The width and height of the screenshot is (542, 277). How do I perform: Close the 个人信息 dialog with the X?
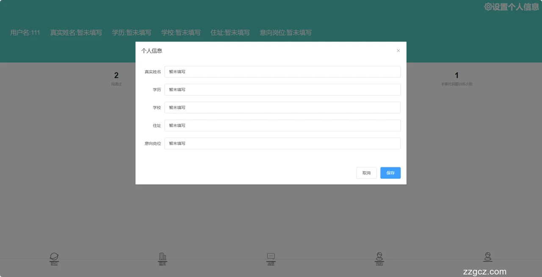coord(398,51)
